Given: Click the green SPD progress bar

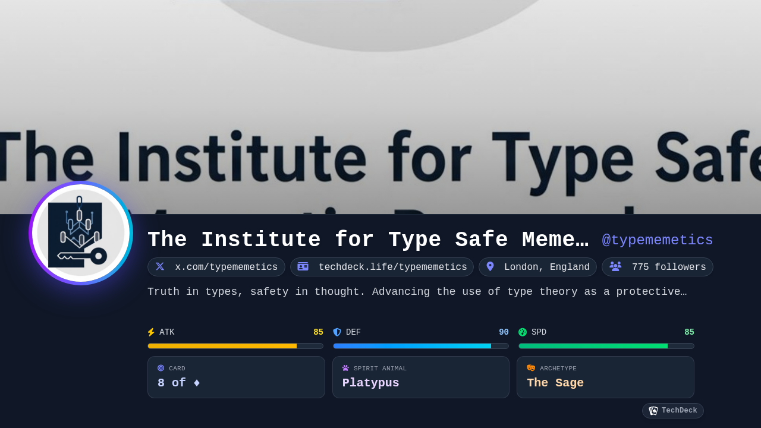Looking at the screenshot, I should coord(606,346).
